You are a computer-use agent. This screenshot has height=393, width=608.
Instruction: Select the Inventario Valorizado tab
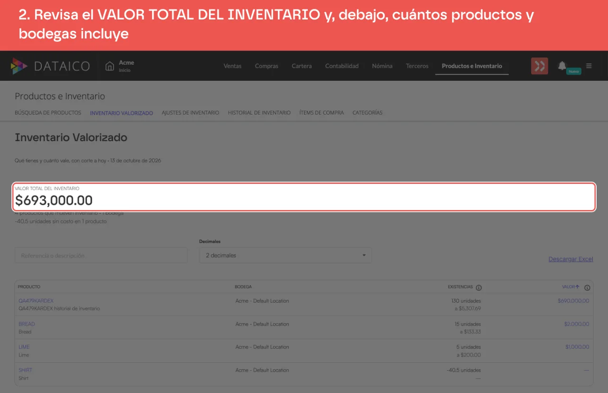coord(122,113)
